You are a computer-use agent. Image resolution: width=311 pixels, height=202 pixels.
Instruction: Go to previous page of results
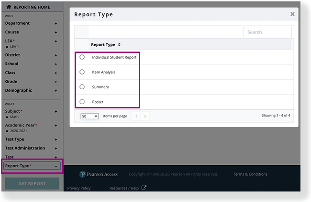click(136, 116)
